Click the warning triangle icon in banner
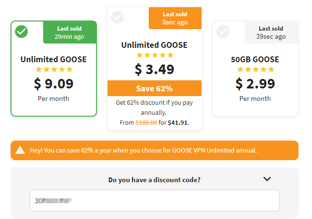 coord(20,150)
